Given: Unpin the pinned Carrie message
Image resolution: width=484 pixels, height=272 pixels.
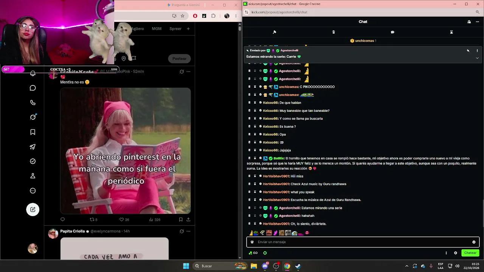Looking at the screenshot, I should click(x=468, y=51).
